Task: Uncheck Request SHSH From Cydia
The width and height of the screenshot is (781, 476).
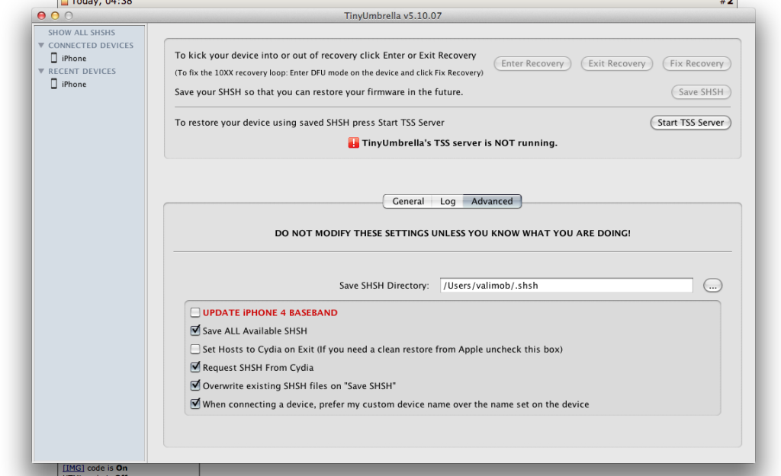Action: click(x=195, y=367)
